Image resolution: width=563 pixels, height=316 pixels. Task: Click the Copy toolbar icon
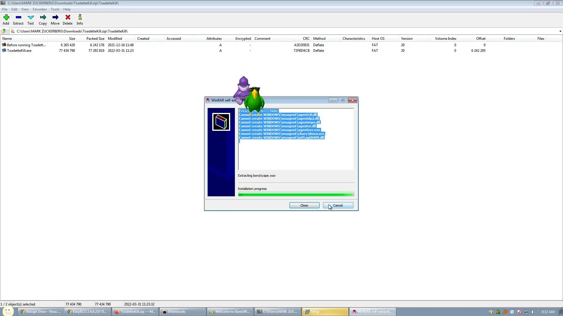point(43,19)
